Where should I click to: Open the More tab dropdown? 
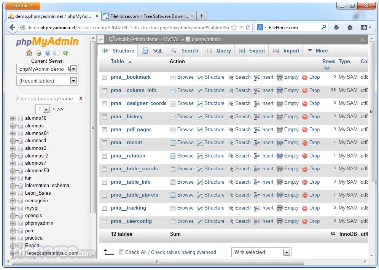(x=317, y=51)
